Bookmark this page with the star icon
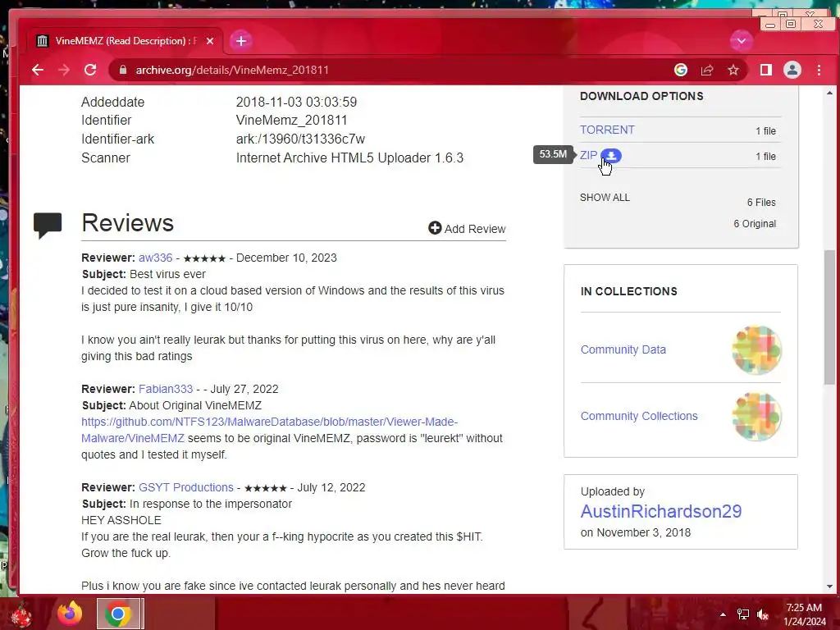 click(733, 71)
